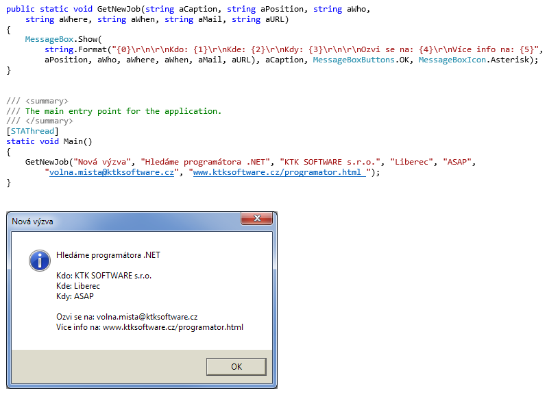Click the "Více info na" URL line in dialog
Screen dimensions: 547x393
[149, 326]
